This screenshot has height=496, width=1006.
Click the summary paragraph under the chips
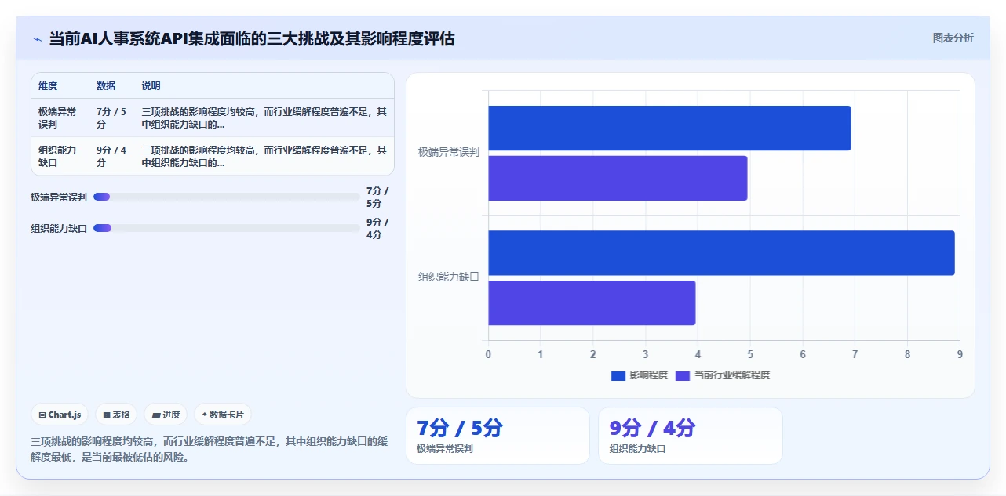[x=210, y=449]
